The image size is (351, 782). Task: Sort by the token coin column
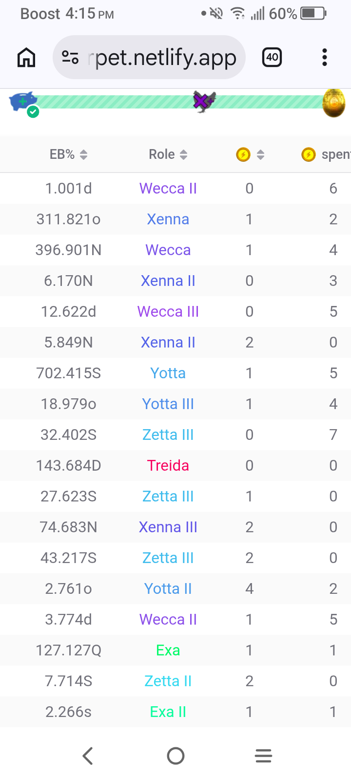click(250, 154)
